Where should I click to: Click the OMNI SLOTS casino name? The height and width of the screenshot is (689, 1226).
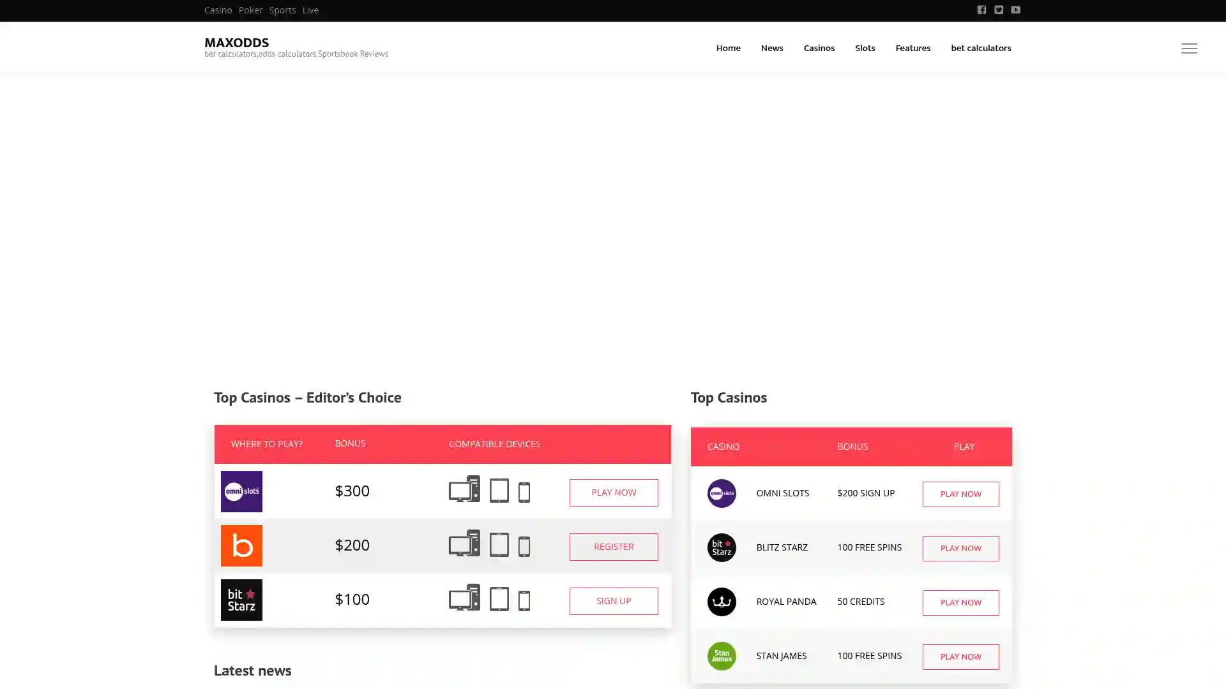[782, 493]
